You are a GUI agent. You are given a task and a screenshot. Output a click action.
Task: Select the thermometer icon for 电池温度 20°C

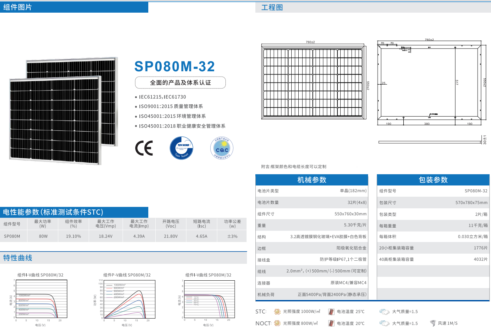click(331, 323)
